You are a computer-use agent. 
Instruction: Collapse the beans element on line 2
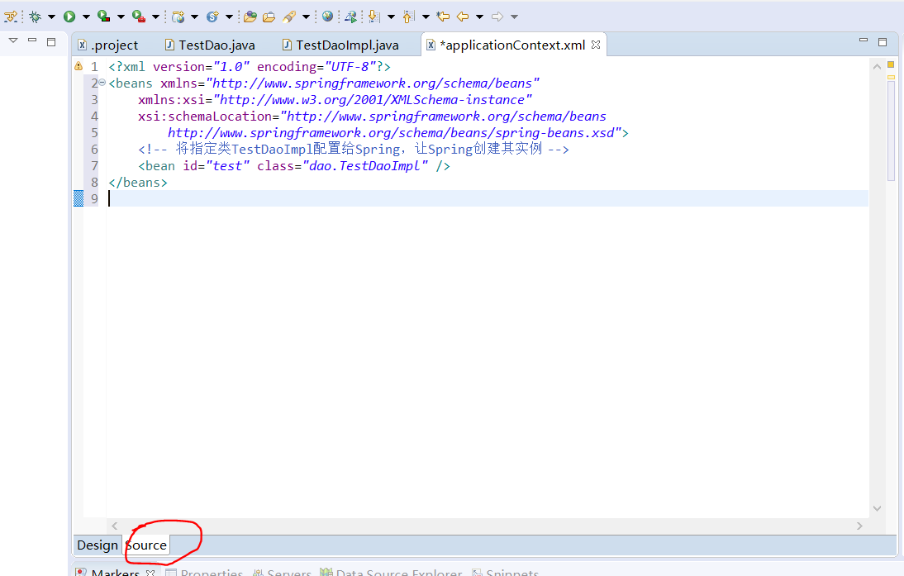pyautogui.click(x=102, y=83)
